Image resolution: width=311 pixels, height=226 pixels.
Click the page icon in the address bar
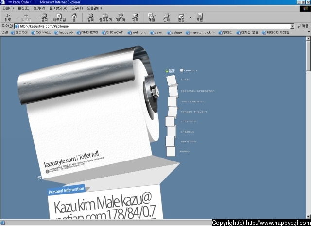[x=17, y=26]
